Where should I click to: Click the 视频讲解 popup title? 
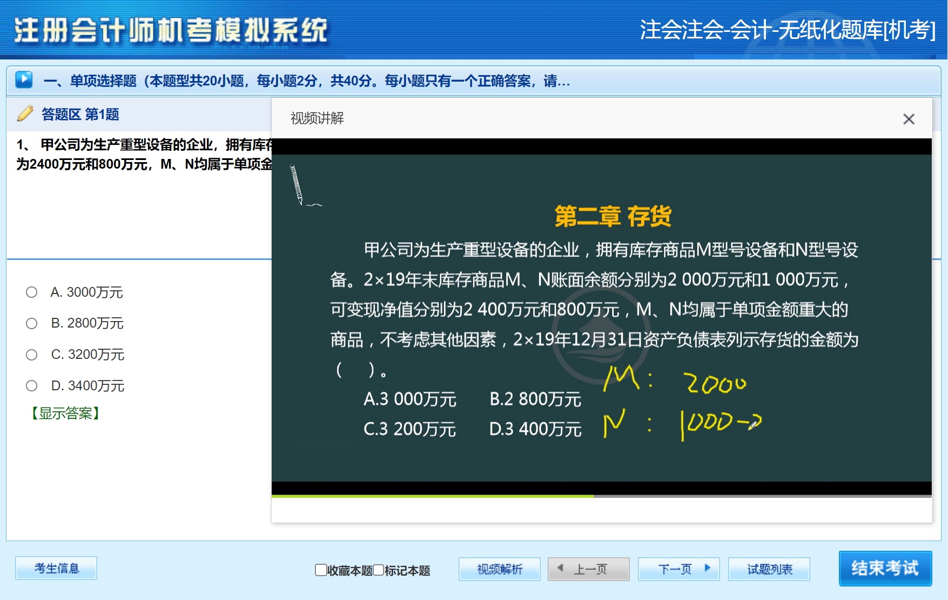pos(317,118)
